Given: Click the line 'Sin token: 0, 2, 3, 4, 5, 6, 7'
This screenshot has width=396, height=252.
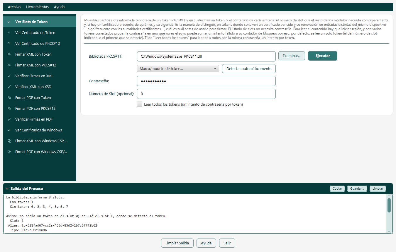Looking at the screenshot, I should pyautogui.click(x=39, y=207).
